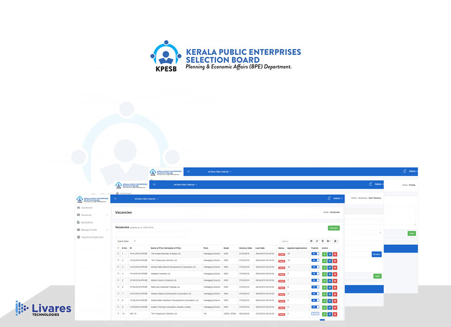Image resolution: width=451 pixels, height=327 pixels.
Task: Open Manage Emails in the sidebar
Action: tap(87, 230)
